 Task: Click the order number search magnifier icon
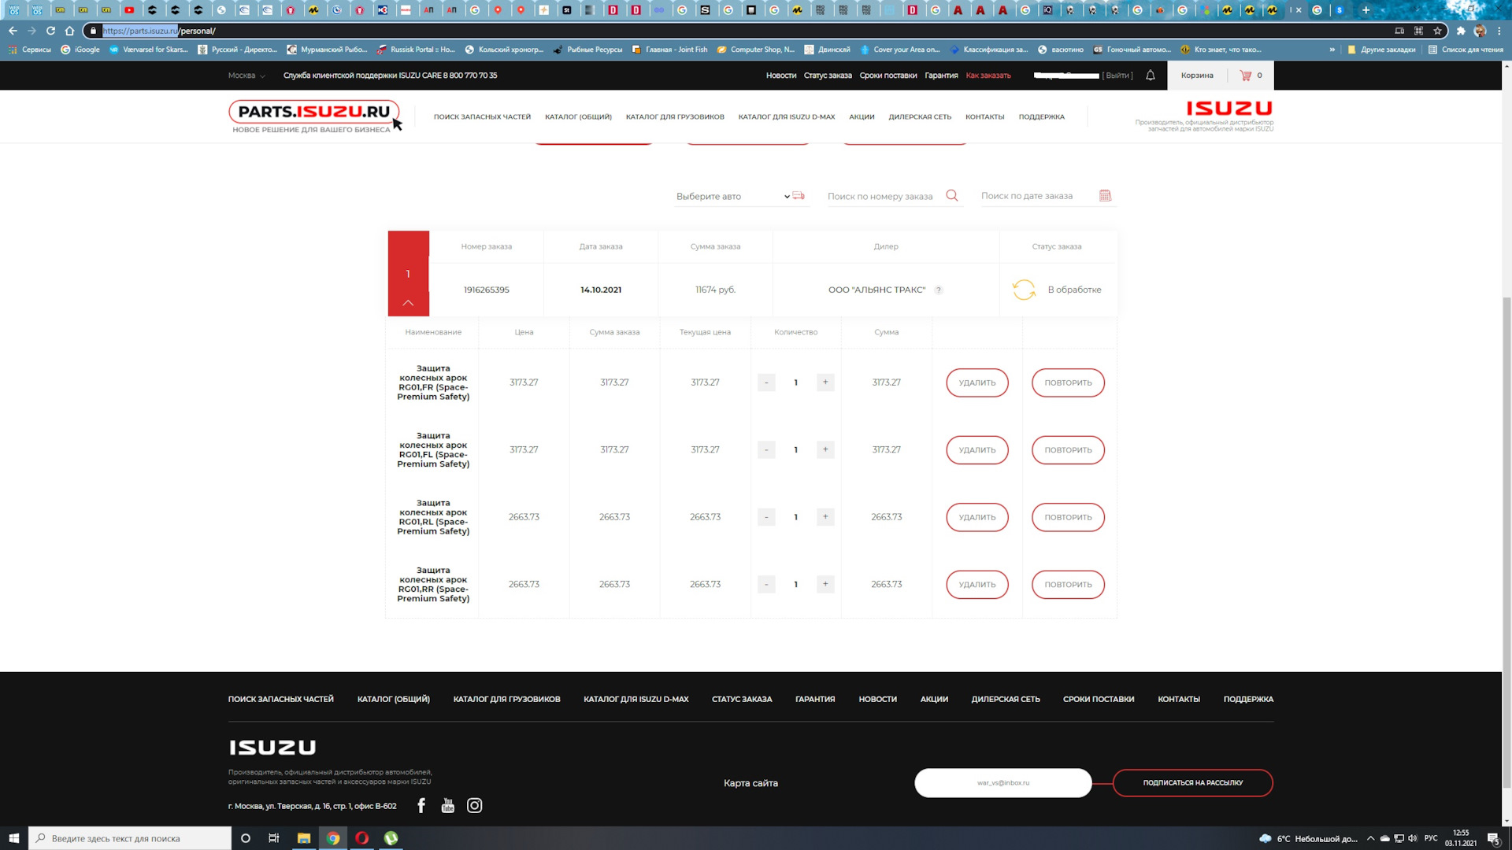pyautogui.click(x=952, y=196)
